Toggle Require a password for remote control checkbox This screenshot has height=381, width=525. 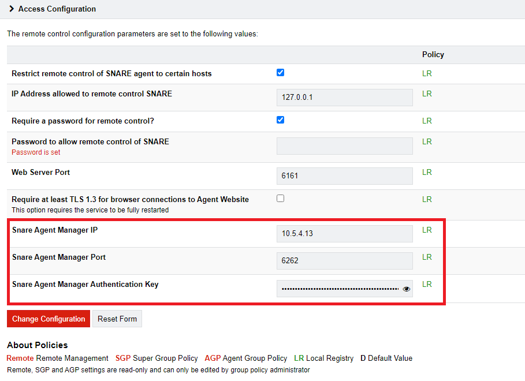(x=280, y=120)
